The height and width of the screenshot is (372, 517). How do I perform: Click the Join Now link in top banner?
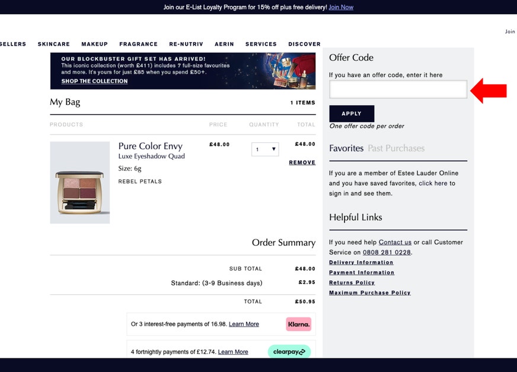[341, 7]
